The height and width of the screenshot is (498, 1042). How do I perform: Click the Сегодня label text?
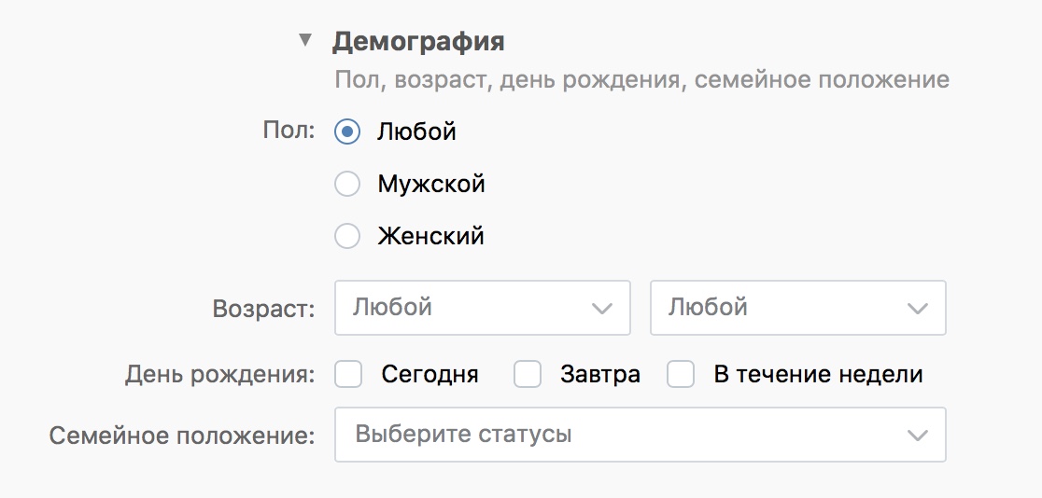pyautogui.click(x=429, y=375)
